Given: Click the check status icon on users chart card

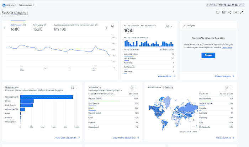Looking at the screenshot, I should (112, 26).
